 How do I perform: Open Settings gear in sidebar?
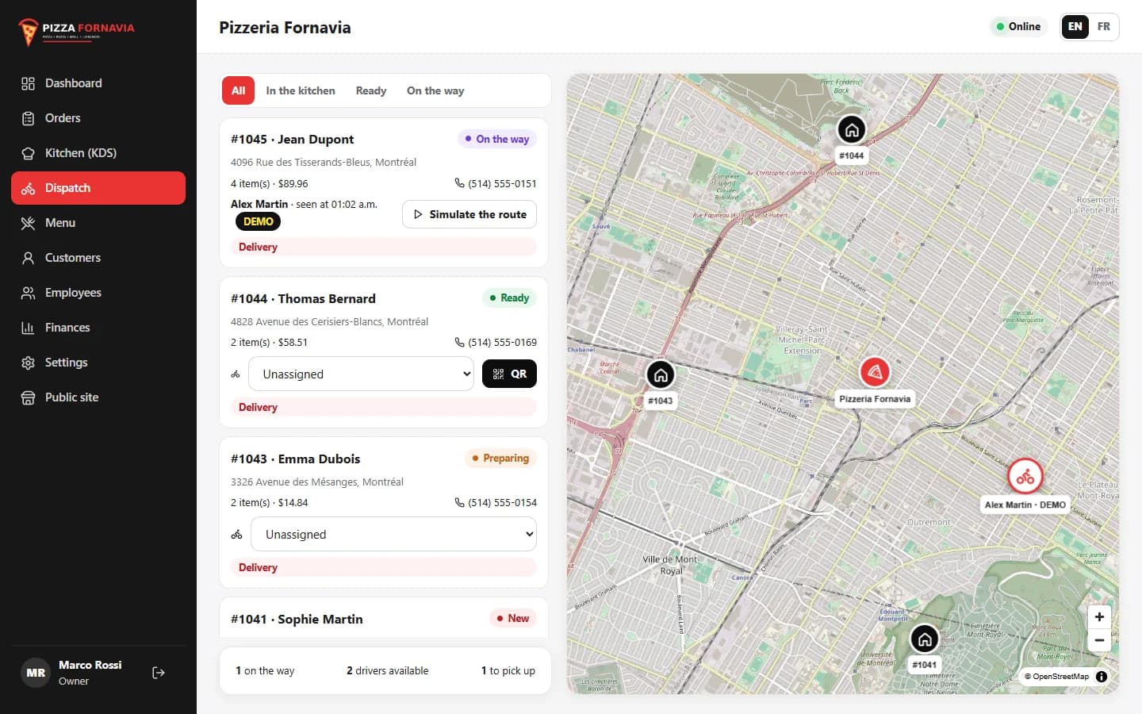(x=98, y=363)
